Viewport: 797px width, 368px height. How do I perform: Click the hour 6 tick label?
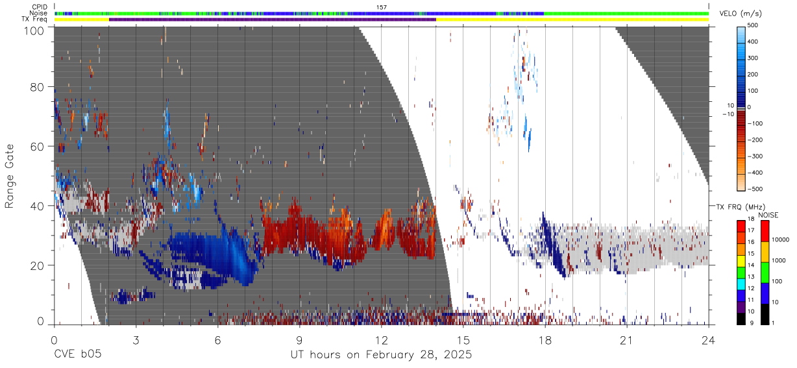click(x=217, y=340)
